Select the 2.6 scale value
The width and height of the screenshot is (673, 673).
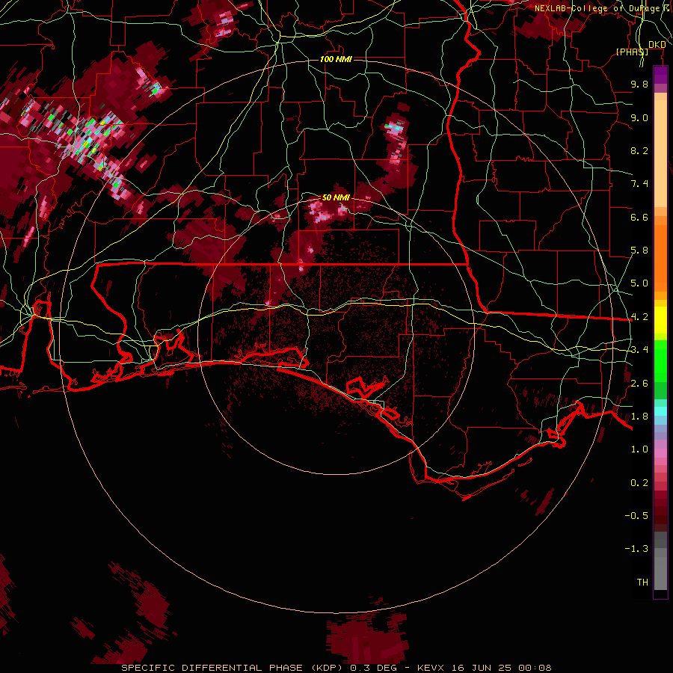[x=639, y=384]
